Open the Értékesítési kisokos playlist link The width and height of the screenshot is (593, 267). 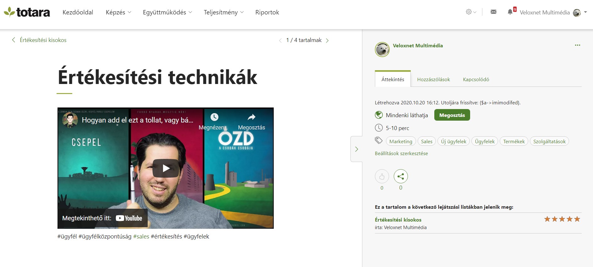coord(398,220)
